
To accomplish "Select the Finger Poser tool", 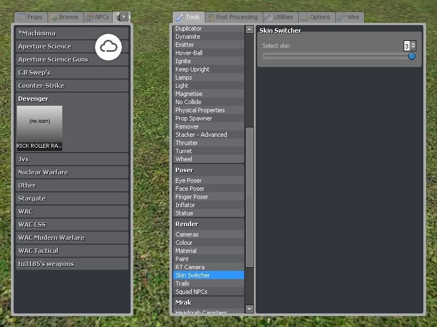I will coord(209,197).
